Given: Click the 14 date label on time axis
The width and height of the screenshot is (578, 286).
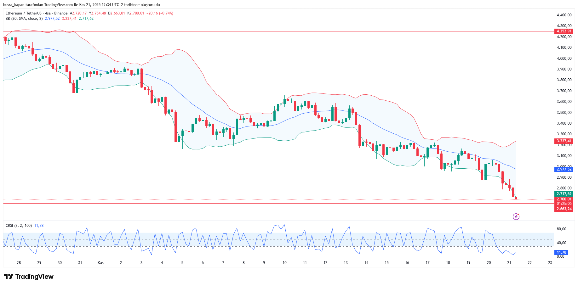Looking at the screenshot, I should [366, 263].
